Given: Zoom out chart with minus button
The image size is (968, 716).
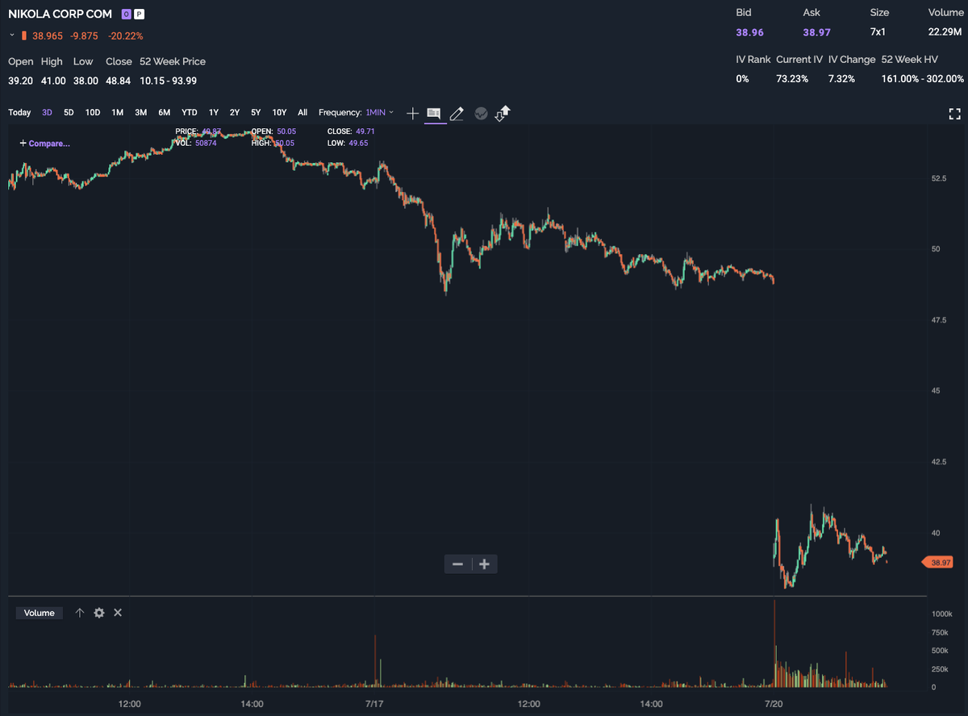Looking at the screenshot, I should pos(457,564).
